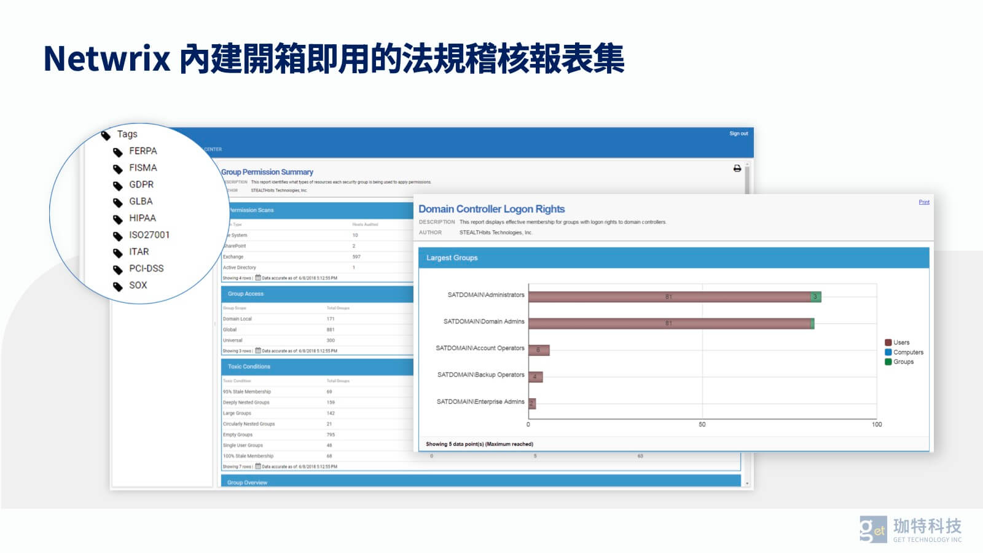This screenshot has height=553, width=983.
Task: Click the SATDOMAIN\Administrators users bar
Action: pos(669,297)
